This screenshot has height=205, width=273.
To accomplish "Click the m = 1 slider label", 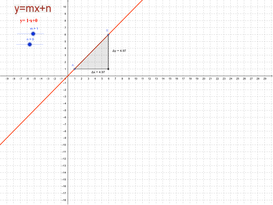I will pos(34,29).
